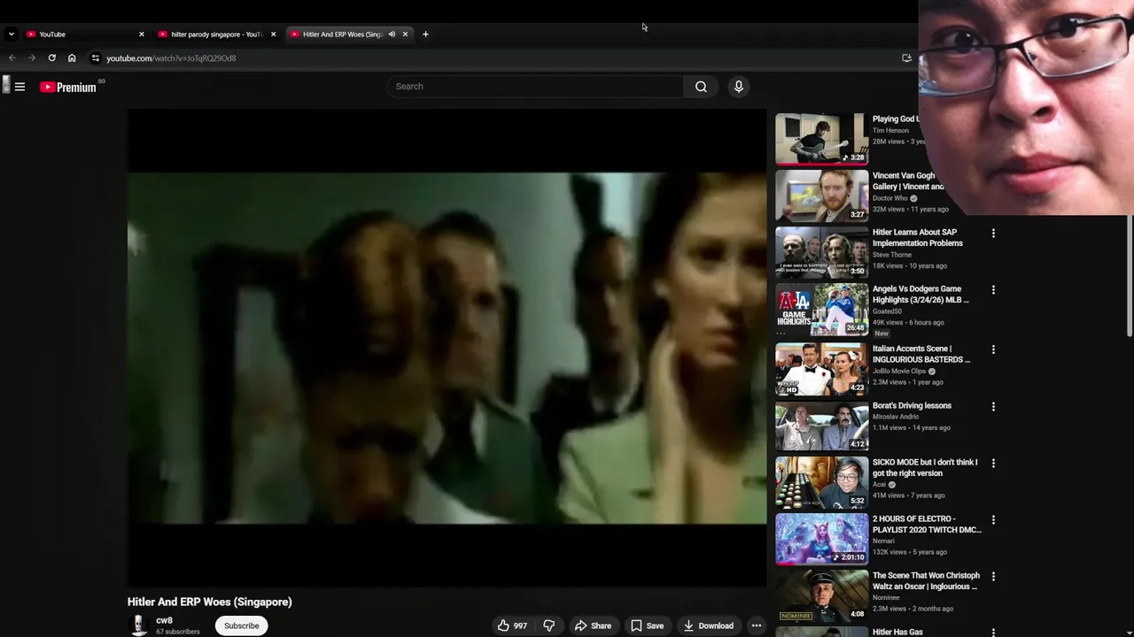The width and height of the screenshot is (1134, 637).
Task: Open The Scene That Won Christoph Waltz thumbnail
Action: point(821,595)
